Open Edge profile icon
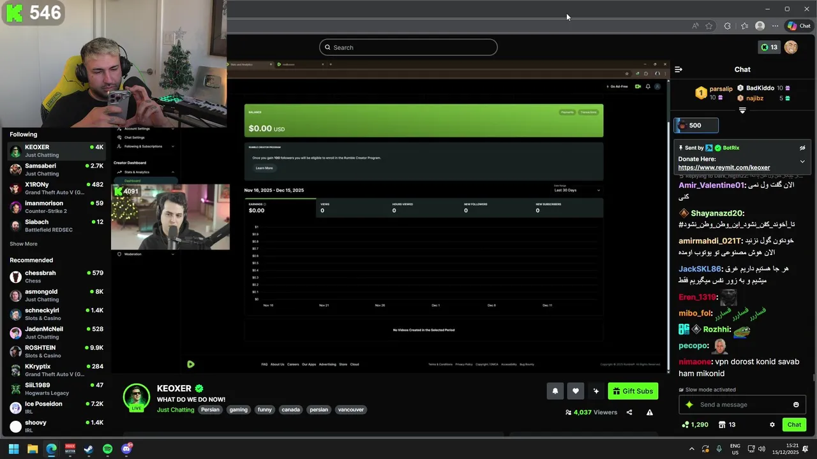Screen dimensions: 817x459 pyautogui.click(x=760, y=26)
